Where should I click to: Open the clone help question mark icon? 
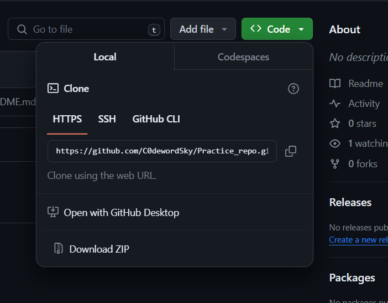coord(293,89)
